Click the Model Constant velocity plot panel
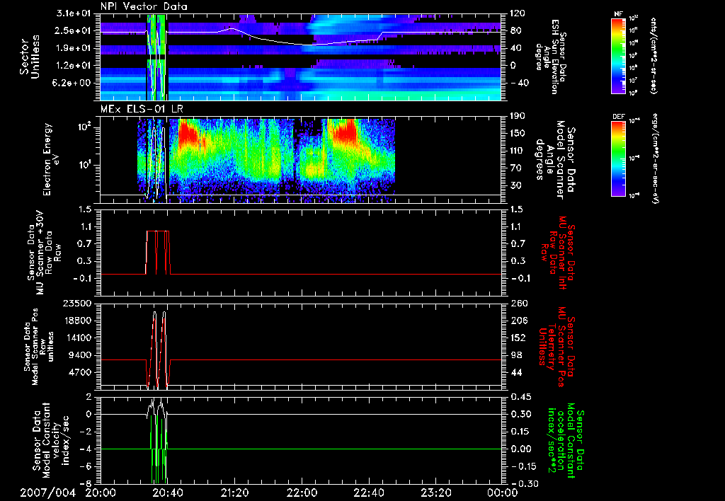 [300, 440]
